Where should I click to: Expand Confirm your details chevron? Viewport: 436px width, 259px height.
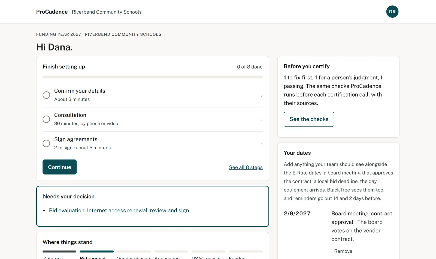pos(262,95)
